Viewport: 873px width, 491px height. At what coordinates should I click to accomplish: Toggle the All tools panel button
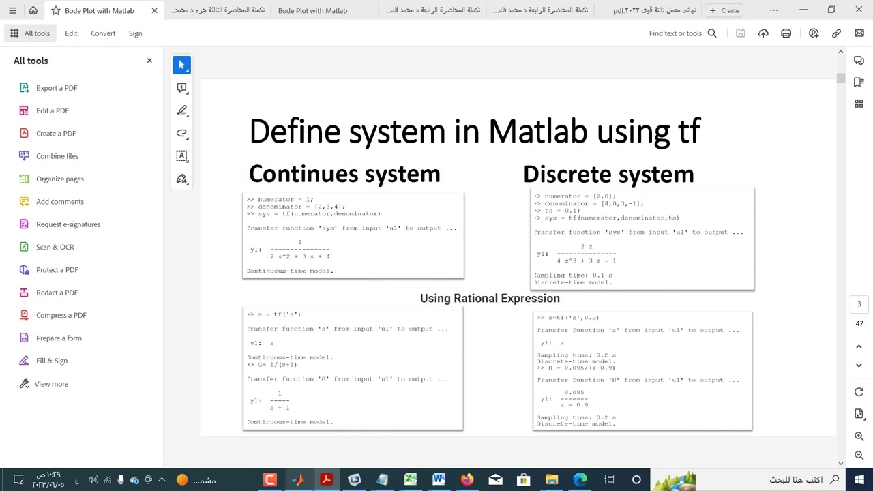point(30,33)
